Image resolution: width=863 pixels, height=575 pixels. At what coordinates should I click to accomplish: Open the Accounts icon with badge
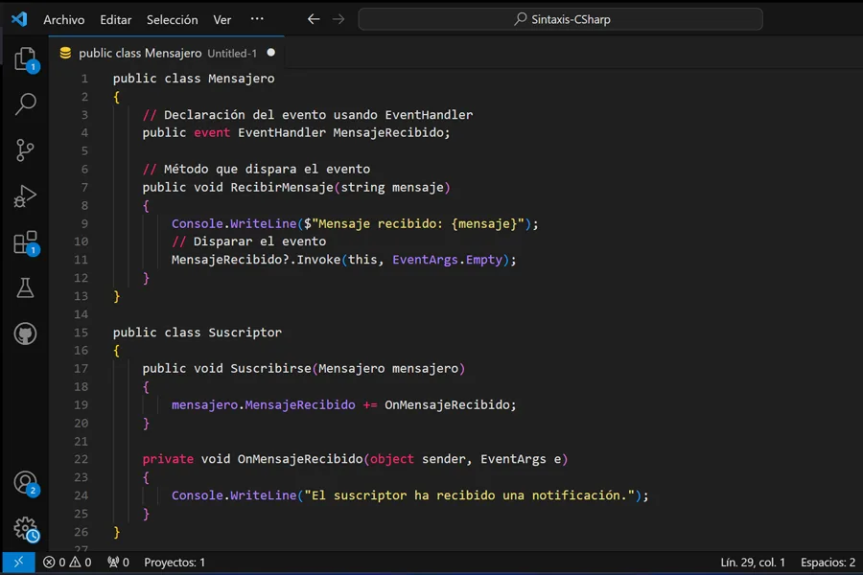(25, 484)
